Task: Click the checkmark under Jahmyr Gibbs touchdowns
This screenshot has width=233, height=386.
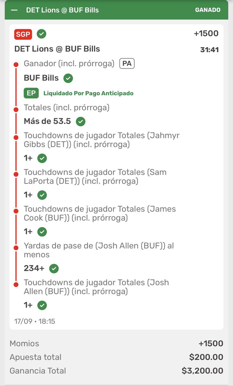Action: click(x=42, y=158)
